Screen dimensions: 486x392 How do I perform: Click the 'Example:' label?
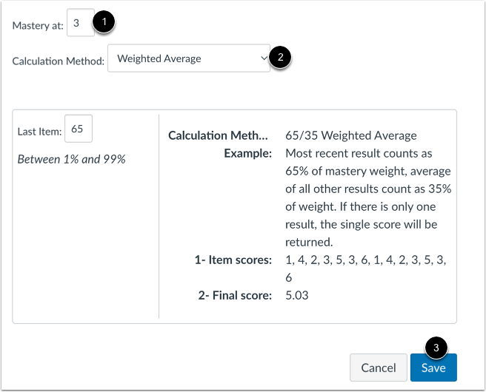click(x=248, y=153)
